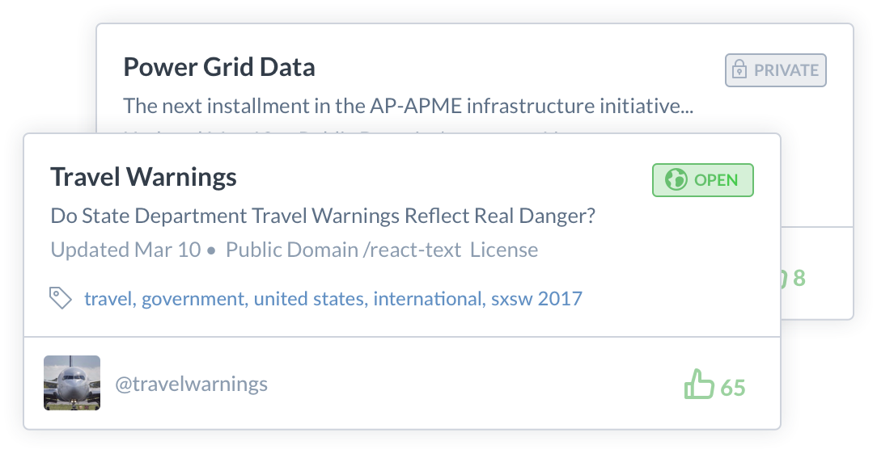Click the lock icon in PRIVATE badge
Screen dimensions: 877x454
tap(739, 70)
